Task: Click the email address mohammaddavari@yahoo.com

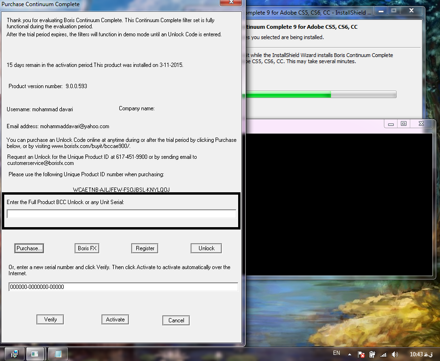Action: point(75,126)
